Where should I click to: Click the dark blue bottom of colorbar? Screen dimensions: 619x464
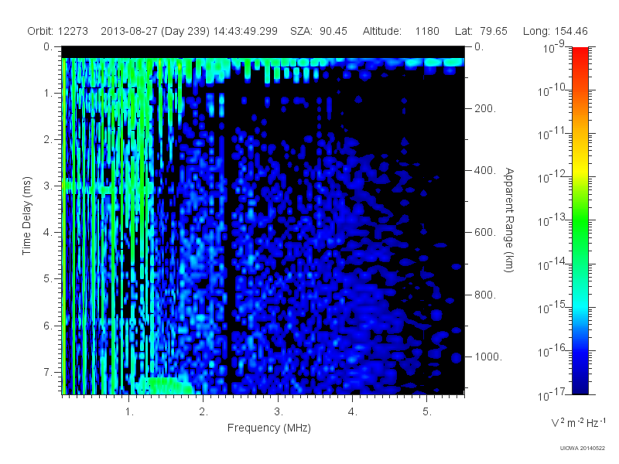point(580,384)
